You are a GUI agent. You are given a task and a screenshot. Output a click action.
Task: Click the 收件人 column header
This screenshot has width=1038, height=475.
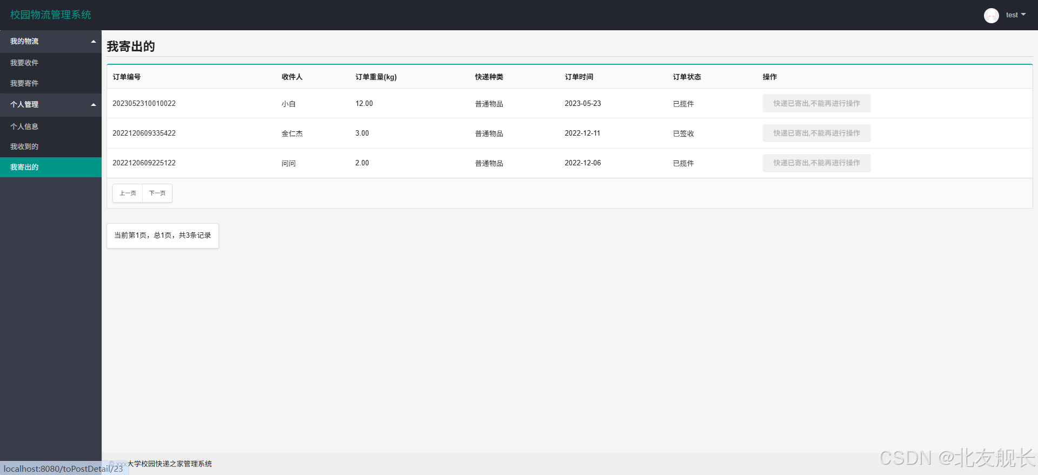(x=292, y=77)
